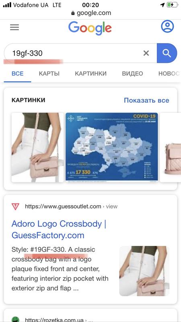The image size is (181, 322).
Task: Open the pink bag model thumbnail in КАРТИНКИ
Action: tap(37, 147)
